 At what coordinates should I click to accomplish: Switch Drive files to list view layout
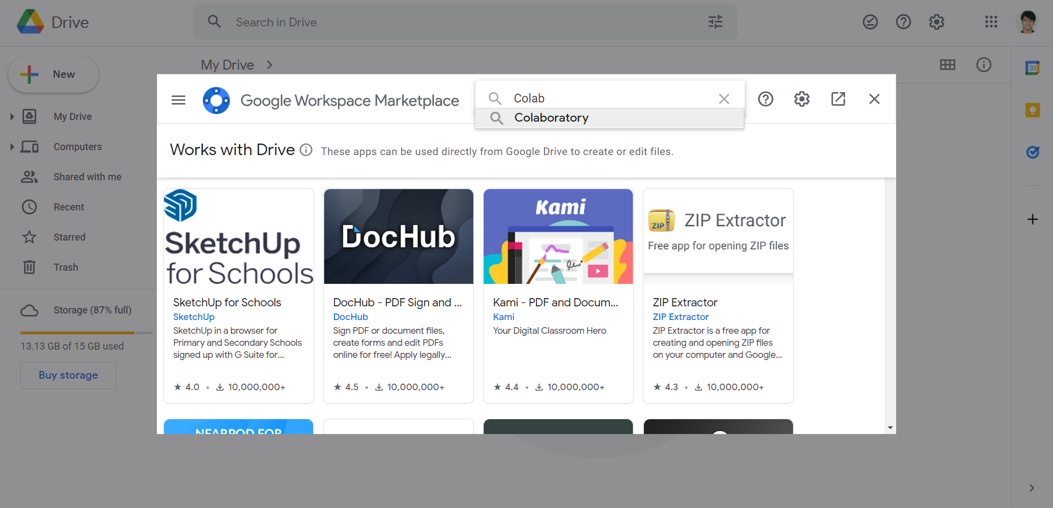(x=948, y=65)
